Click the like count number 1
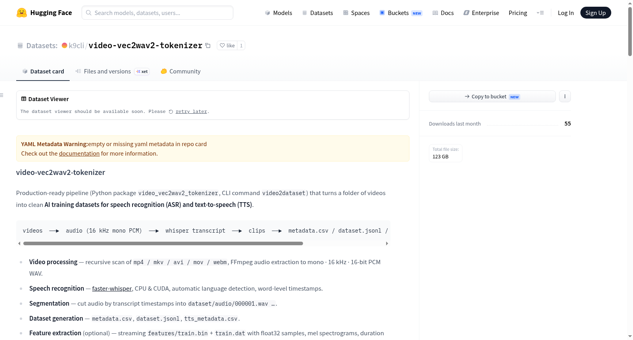633x340 pixels. coord(241,45)
